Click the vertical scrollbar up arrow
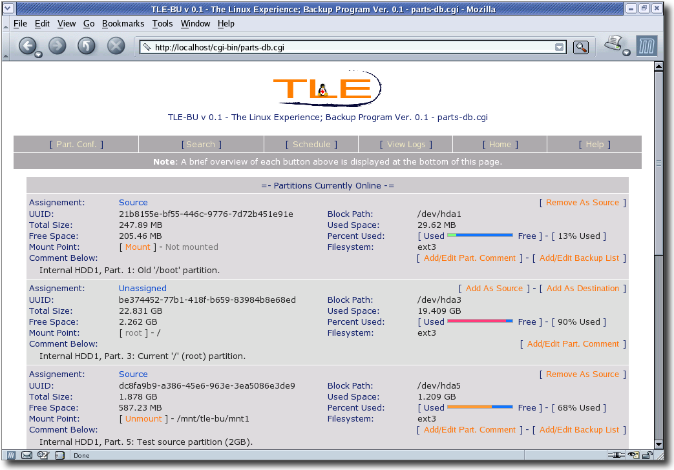Image resolution: width=674 pixels, height=470 pixels. point(658,66)
